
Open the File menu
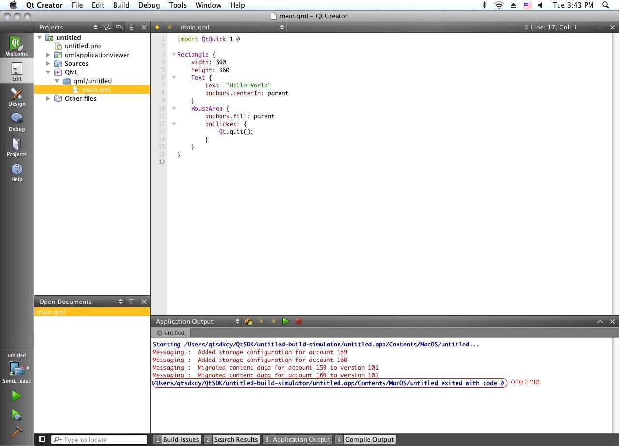[77, 5]
